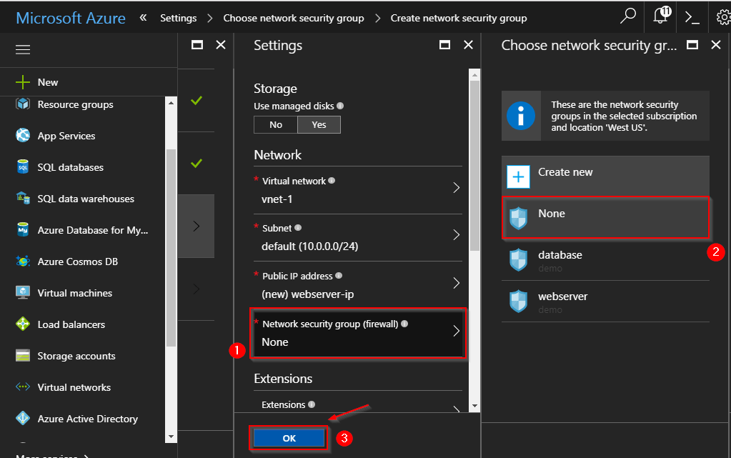Click the green plus New icon
The width and height of the screenshot is (731, 458).
(23, 82)
